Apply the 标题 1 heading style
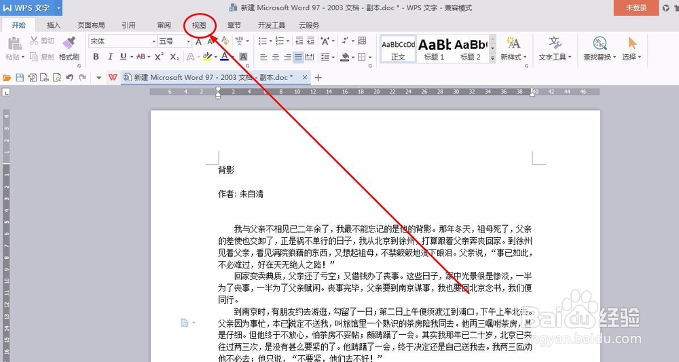679x362 pixels. [x=435, y=49]
